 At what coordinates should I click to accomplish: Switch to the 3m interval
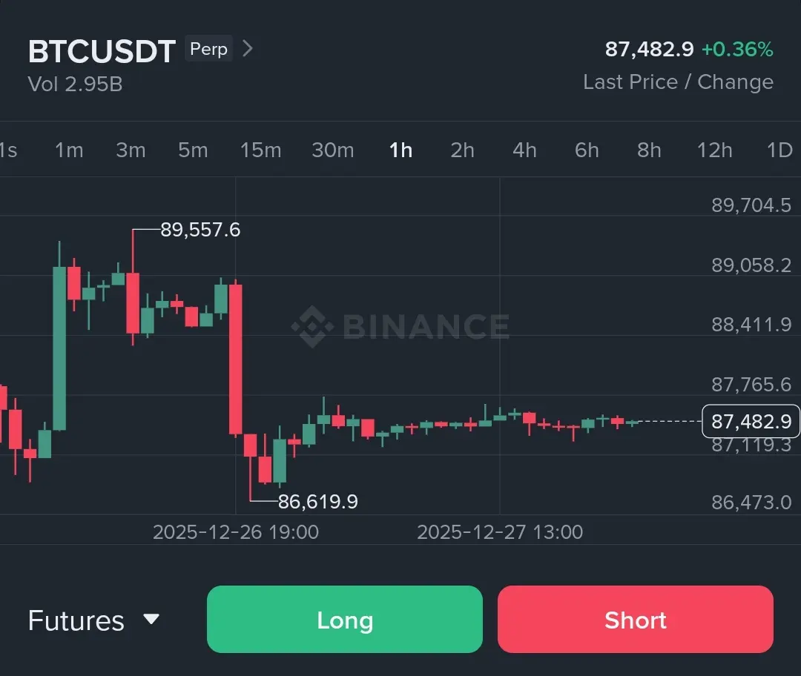pyautogui.click(x=131, y=150)
